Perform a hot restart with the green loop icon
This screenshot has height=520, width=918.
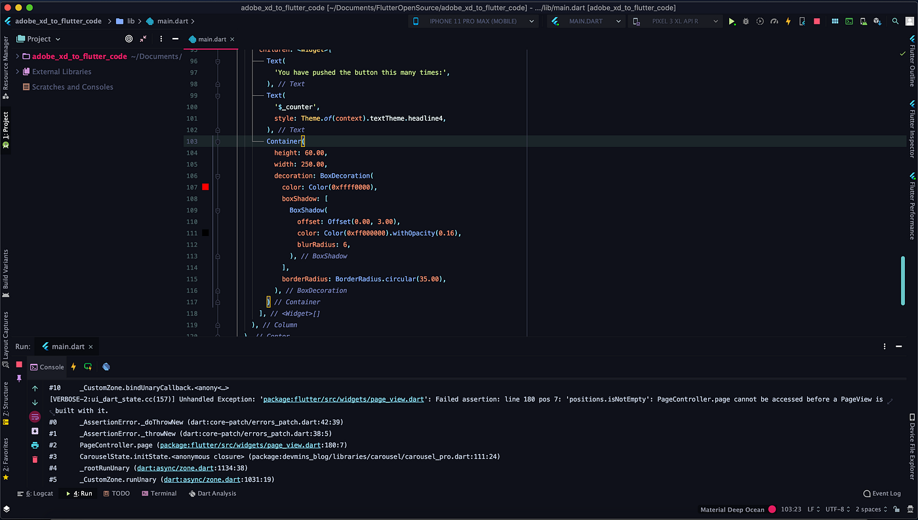coord(88,367)
